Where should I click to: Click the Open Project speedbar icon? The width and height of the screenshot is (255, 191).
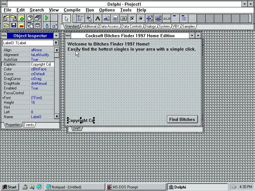(x=6, y=18)
